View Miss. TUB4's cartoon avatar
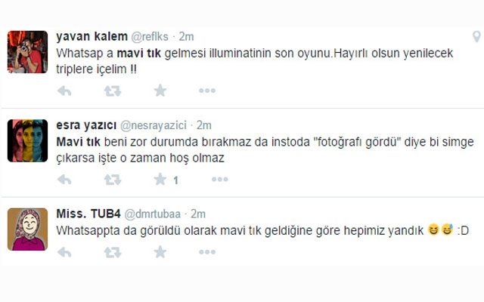484x302 pixels. tap(27, 230)
